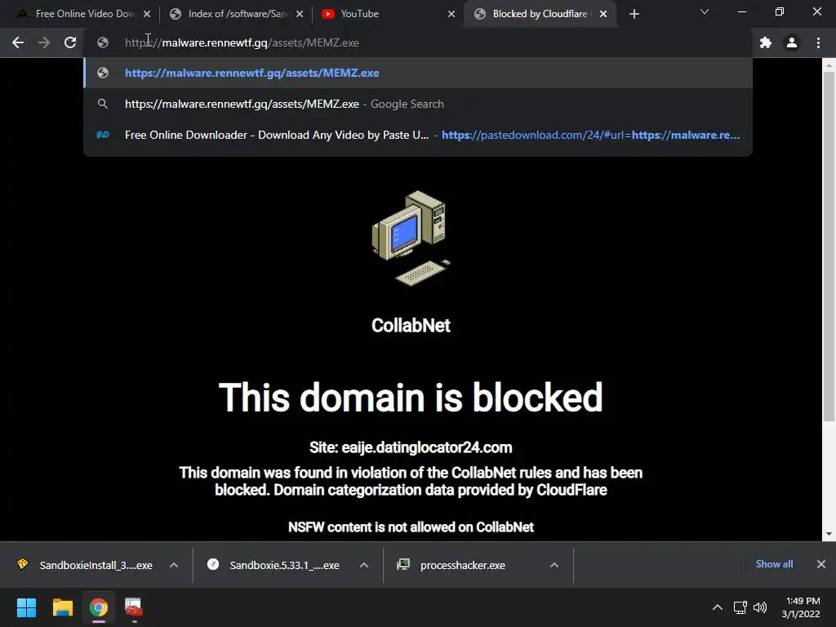Viewport: 836px width, 627px height.
Task: Switch to Free Online Video Downloader tab
Action: [x=84, y=15]
